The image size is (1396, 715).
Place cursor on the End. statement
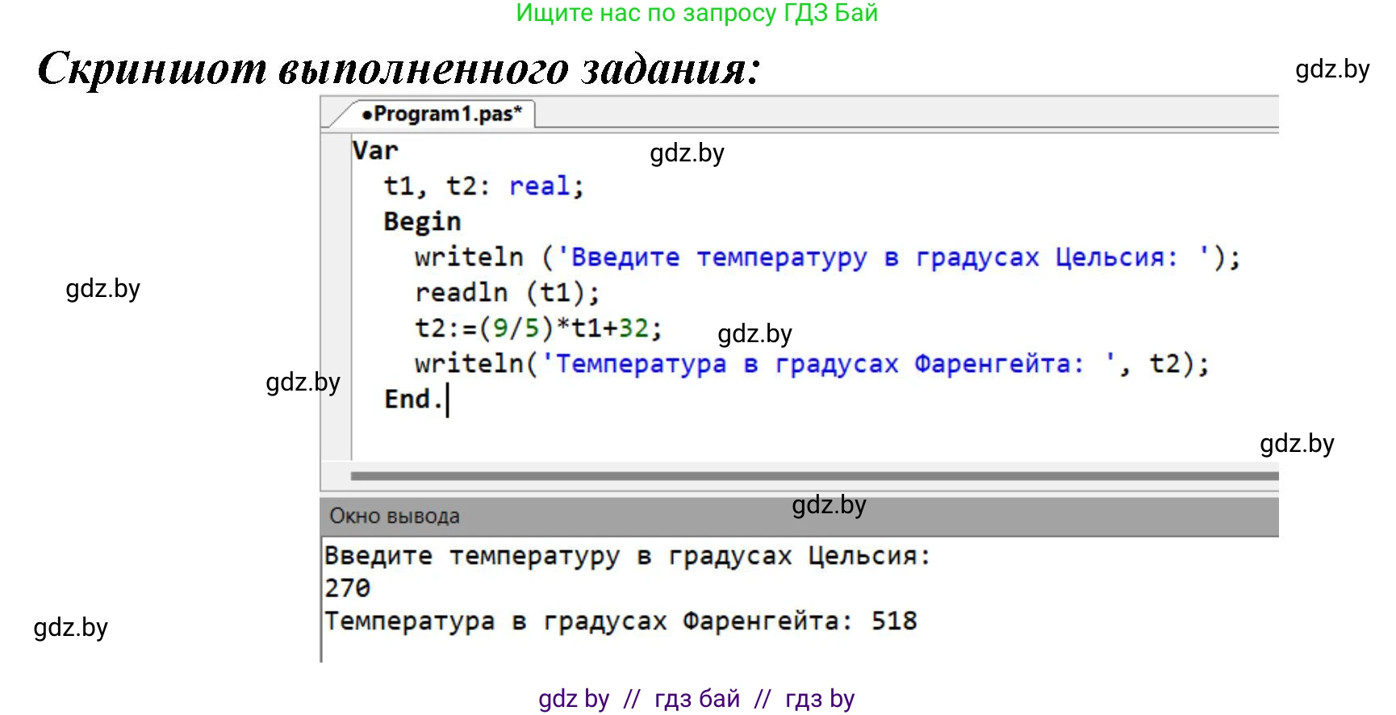pyautogui.click(x=413, y=399)
